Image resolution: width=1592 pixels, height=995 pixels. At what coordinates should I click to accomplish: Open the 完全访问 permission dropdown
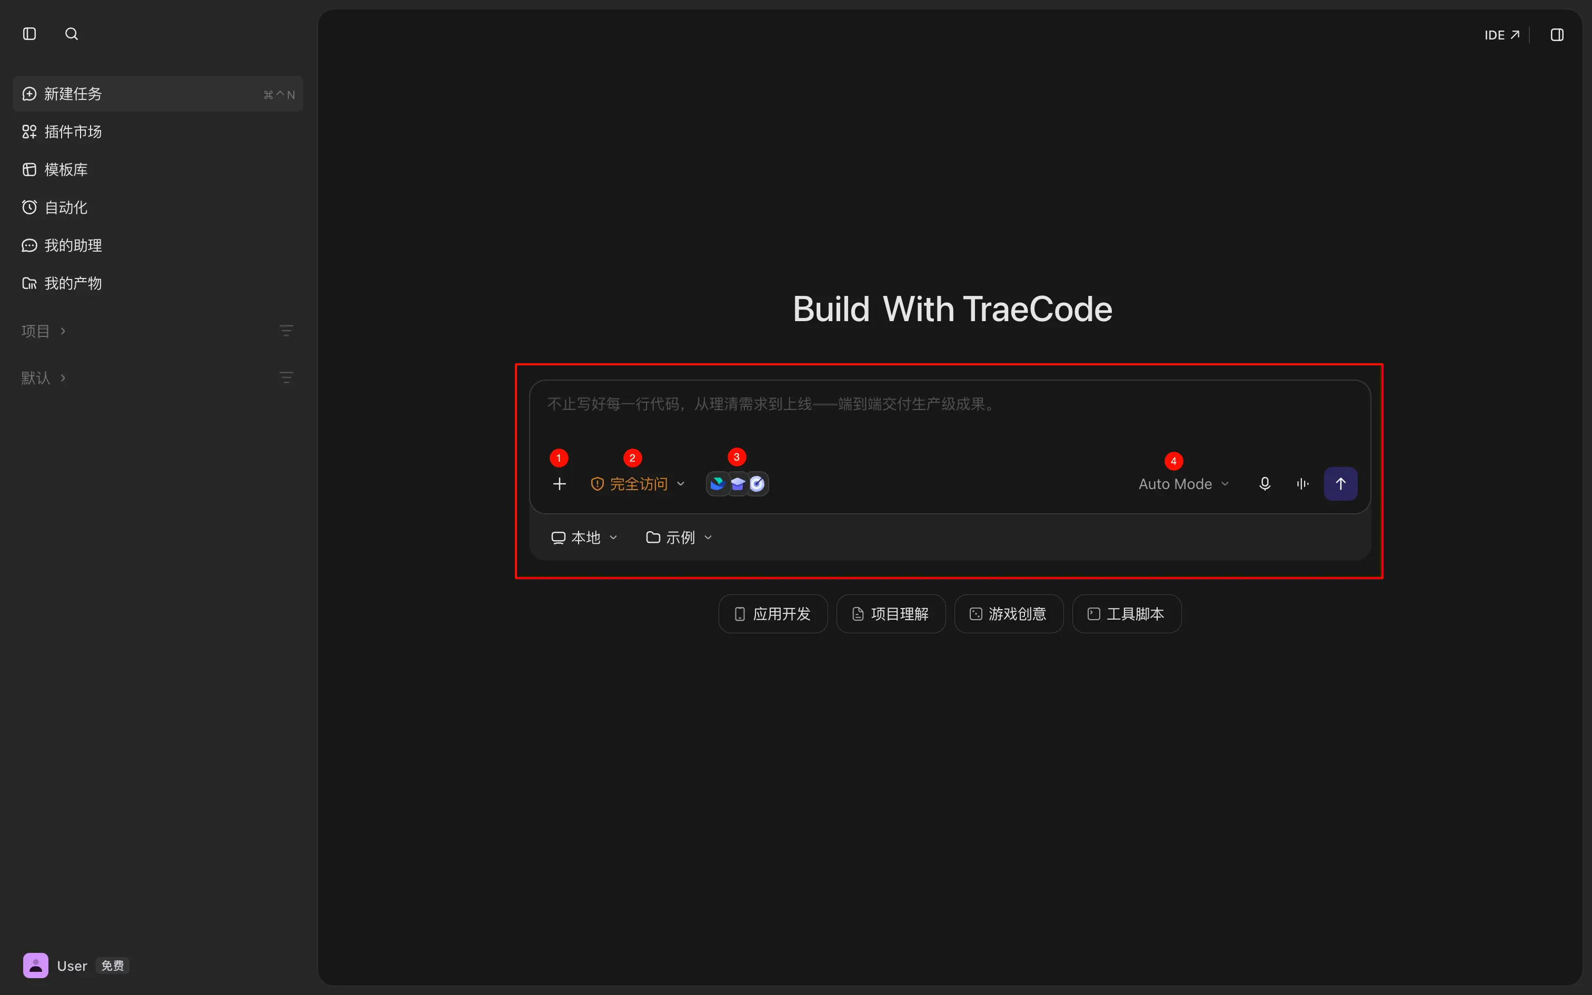tap(638, 484)
